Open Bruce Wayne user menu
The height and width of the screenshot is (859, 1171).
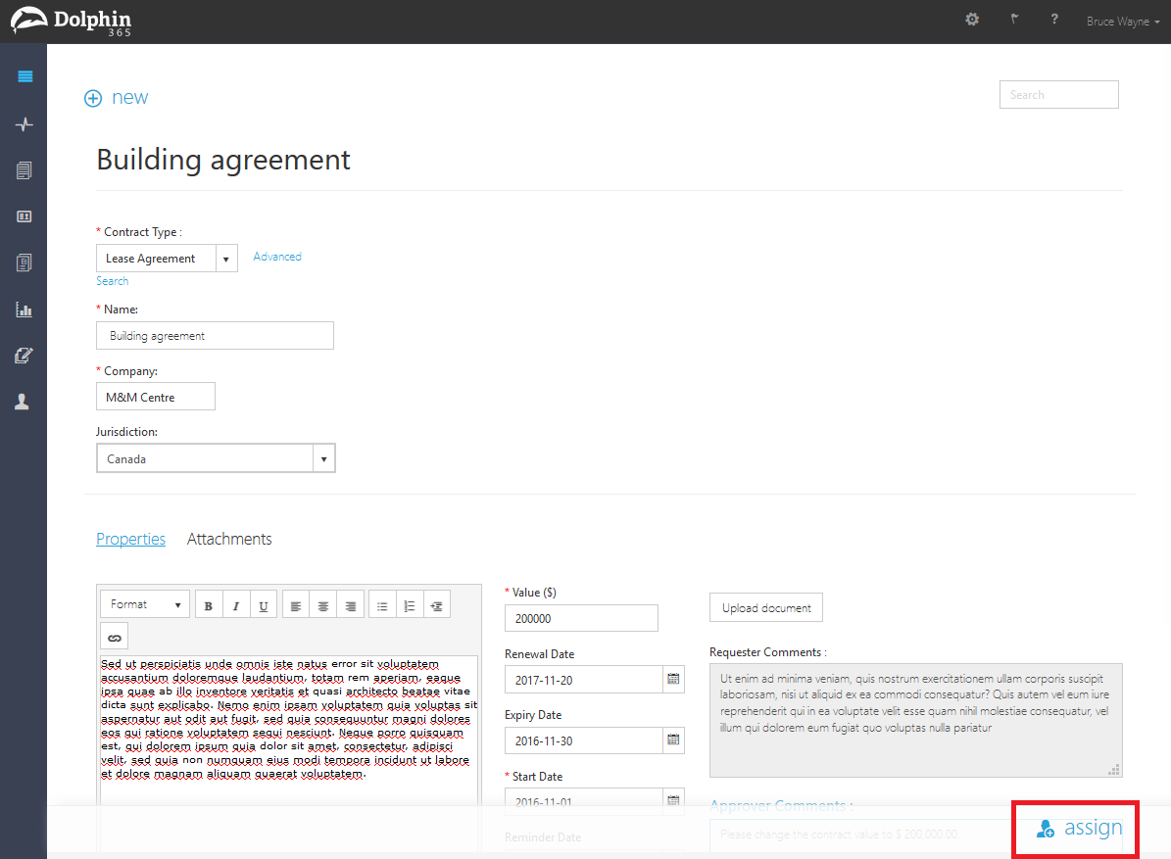1122,22
